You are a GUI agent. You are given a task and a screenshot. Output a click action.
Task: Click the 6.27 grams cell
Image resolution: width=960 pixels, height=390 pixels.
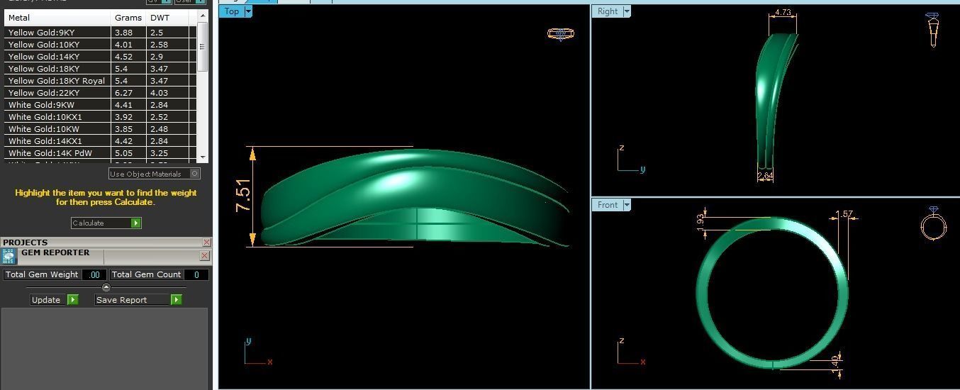pos(128,93)
